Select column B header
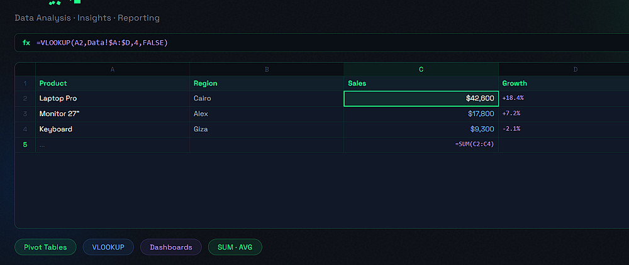 pos(267,69)
